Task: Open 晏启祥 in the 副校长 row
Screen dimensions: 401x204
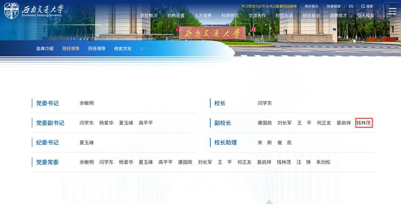Action: click(344, 123)
